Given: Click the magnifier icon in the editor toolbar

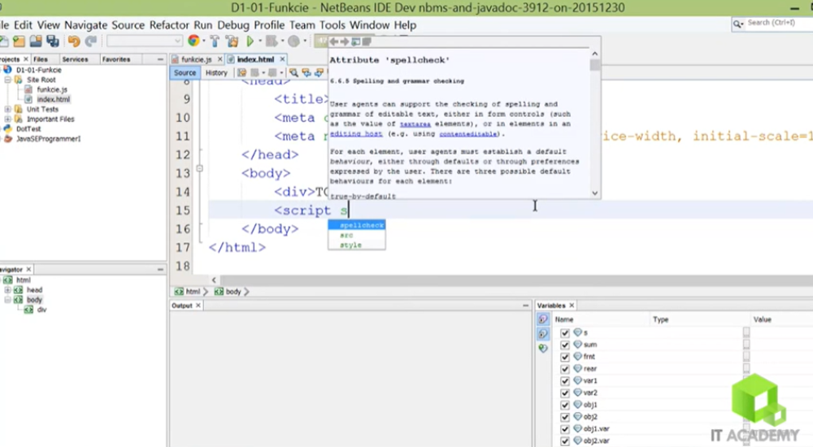Looking at the screenshot, I should click(293, 72).
